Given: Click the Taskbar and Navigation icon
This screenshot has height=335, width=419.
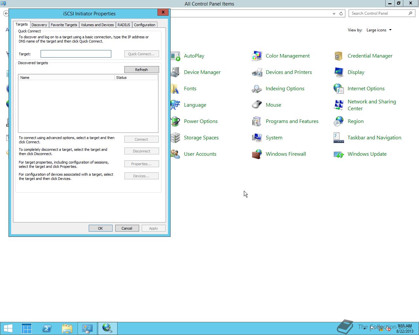Looking at the screenshot, I should click(338, 138).
